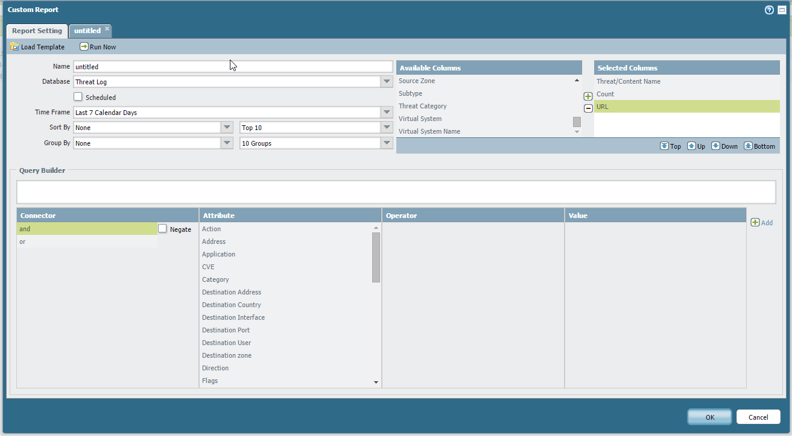Close the untitled tab
792x436 pixels.
tap(107, 28)
